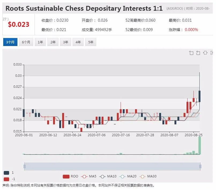Click the left handle of data zoom slider
Image resolution: width=216 pixels, height=190 pixels.
click(x=24, y=166)
